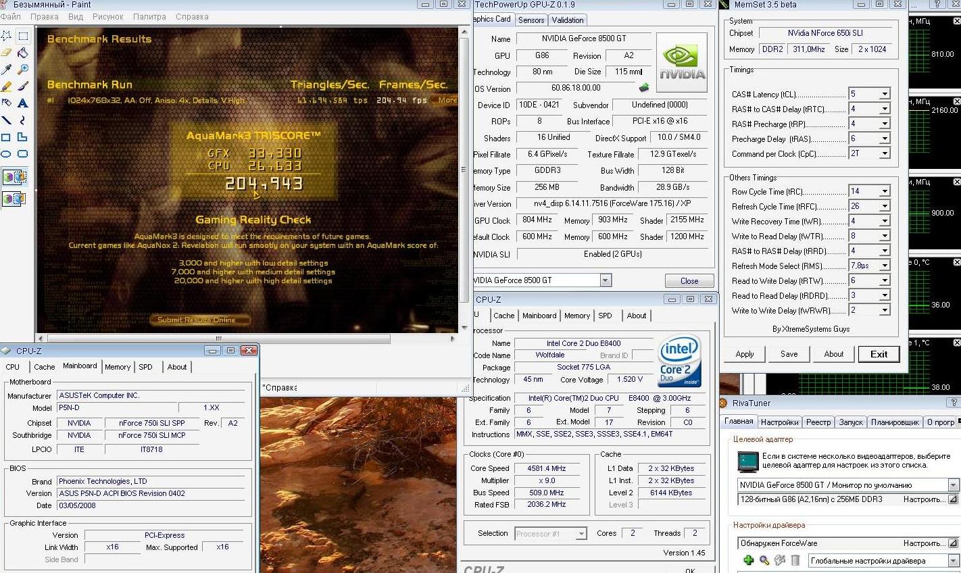
Task: Choose the Fill With Color bucket tool
Action: 22,53
